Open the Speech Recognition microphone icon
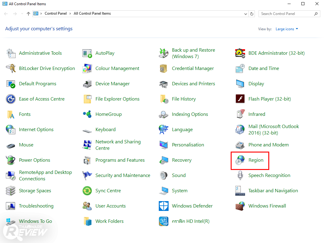 tap(240, 175)
